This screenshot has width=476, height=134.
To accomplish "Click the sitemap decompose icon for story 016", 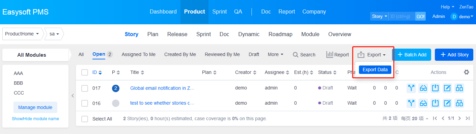I will (459, 103).
